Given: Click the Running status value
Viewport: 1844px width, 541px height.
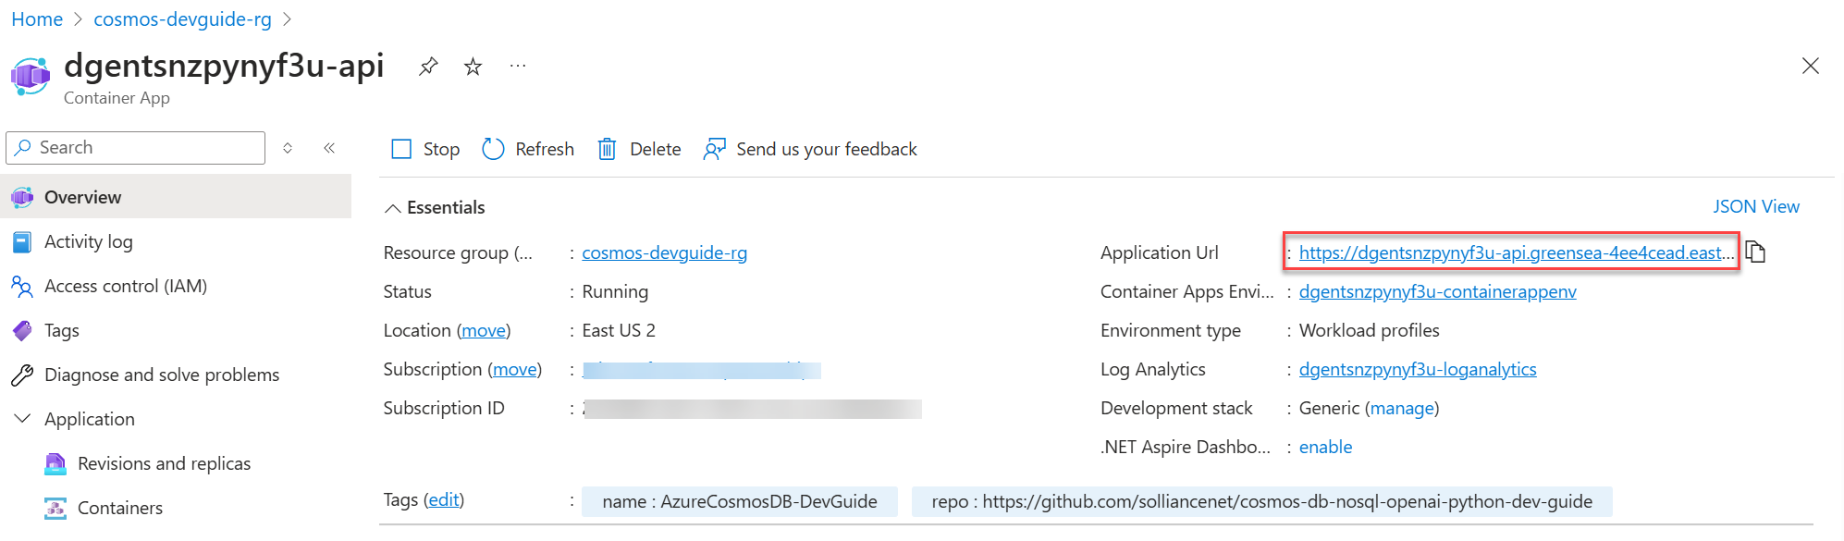Looking at the screenshot, I should [615, 291].
